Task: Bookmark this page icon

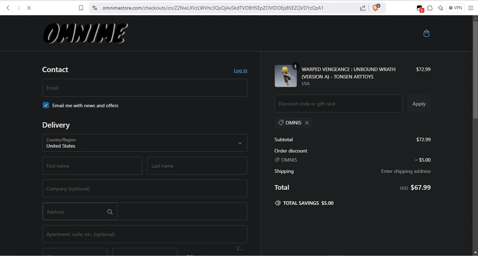Action: point(81,8)
